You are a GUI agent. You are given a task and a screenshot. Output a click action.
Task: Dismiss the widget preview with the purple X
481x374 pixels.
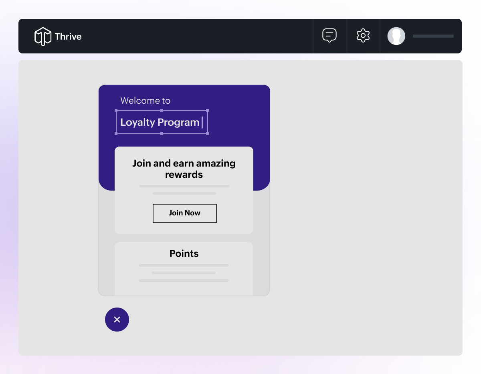click(x=117, y=320)
